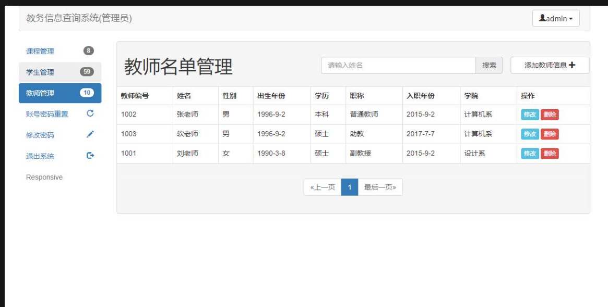Open the admin dropdown caret

tap(571, 19)
